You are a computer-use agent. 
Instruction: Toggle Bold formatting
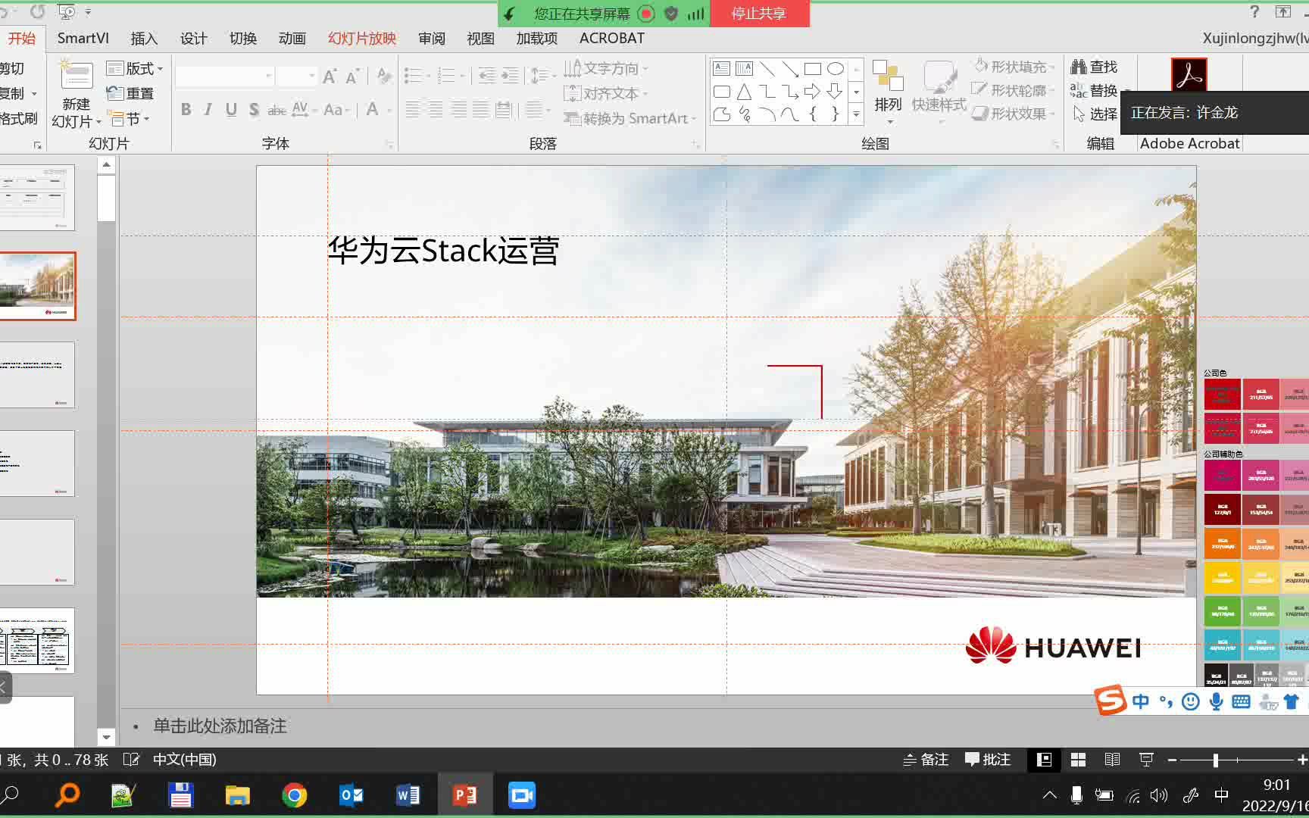point(186,110)
